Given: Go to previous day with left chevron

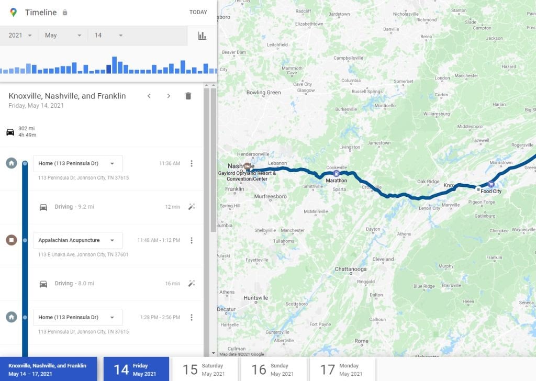Looking at the screenshot, I should click(149, 96).
